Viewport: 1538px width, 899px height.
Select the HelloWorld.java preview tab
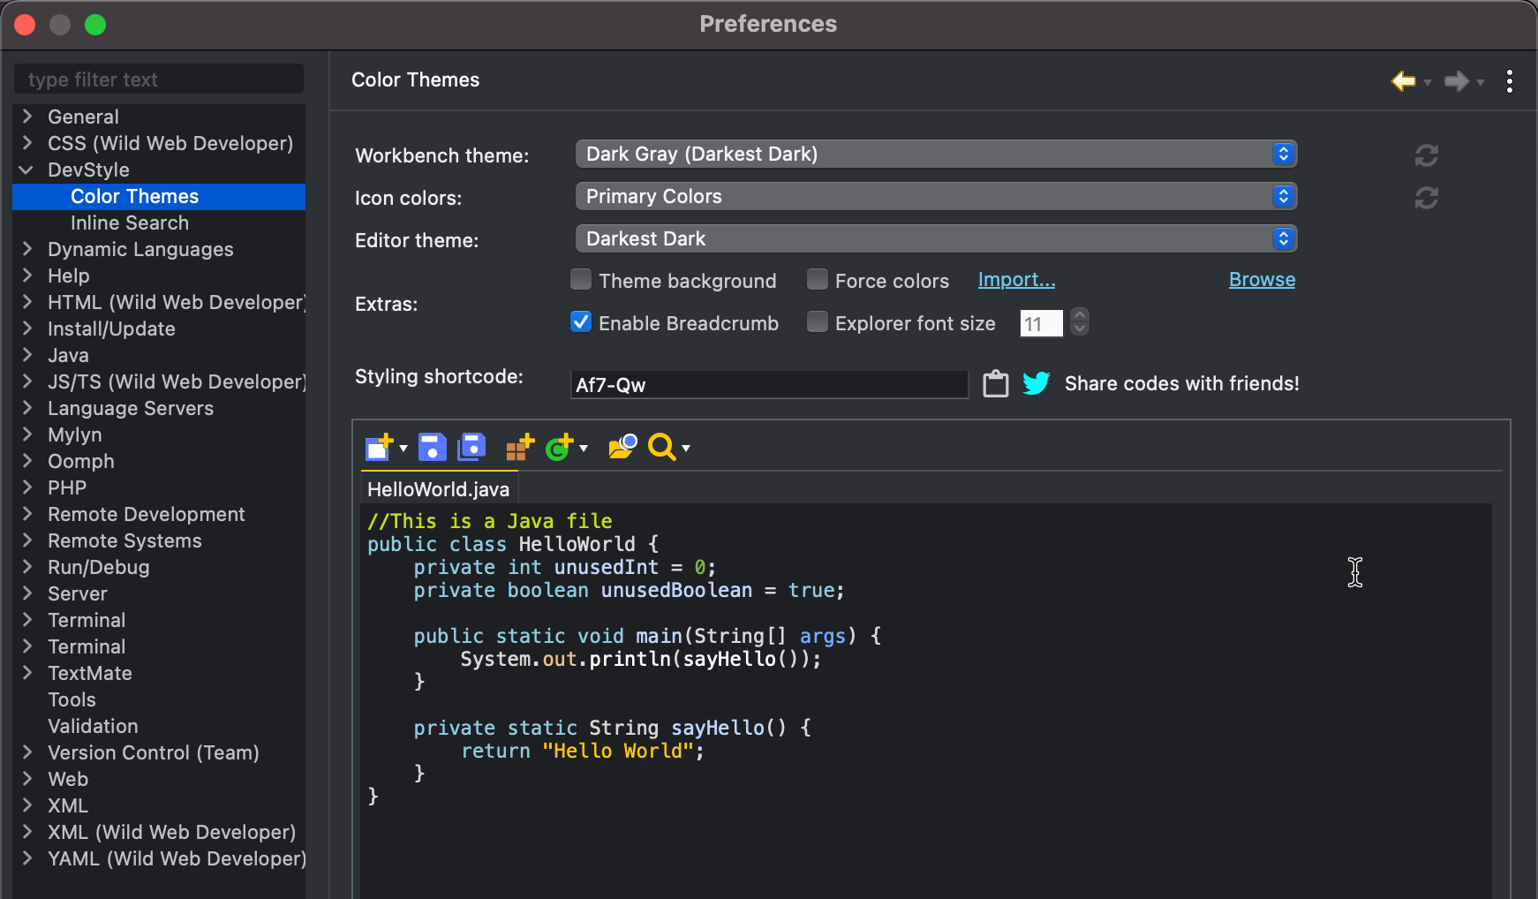click(438, 489)
